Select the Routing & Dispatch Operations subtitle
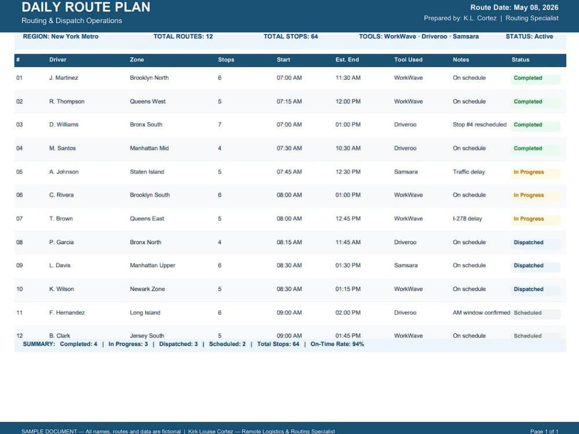The height and width of the screenshot is (434, 579). click(72, 21)
